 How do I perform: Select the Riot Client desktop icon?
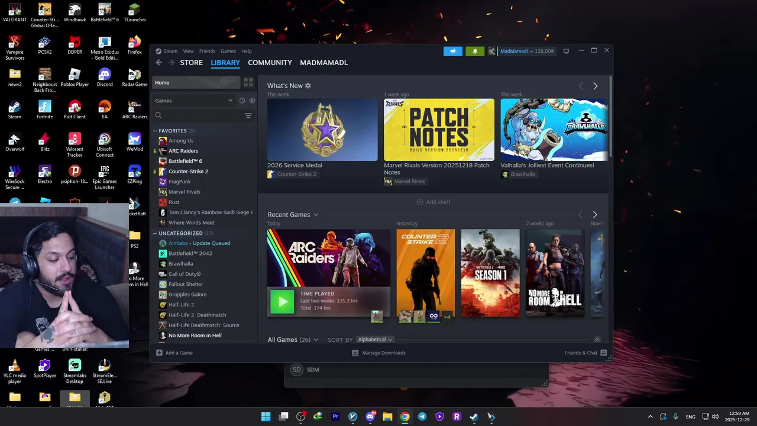[x=75, y=110]
